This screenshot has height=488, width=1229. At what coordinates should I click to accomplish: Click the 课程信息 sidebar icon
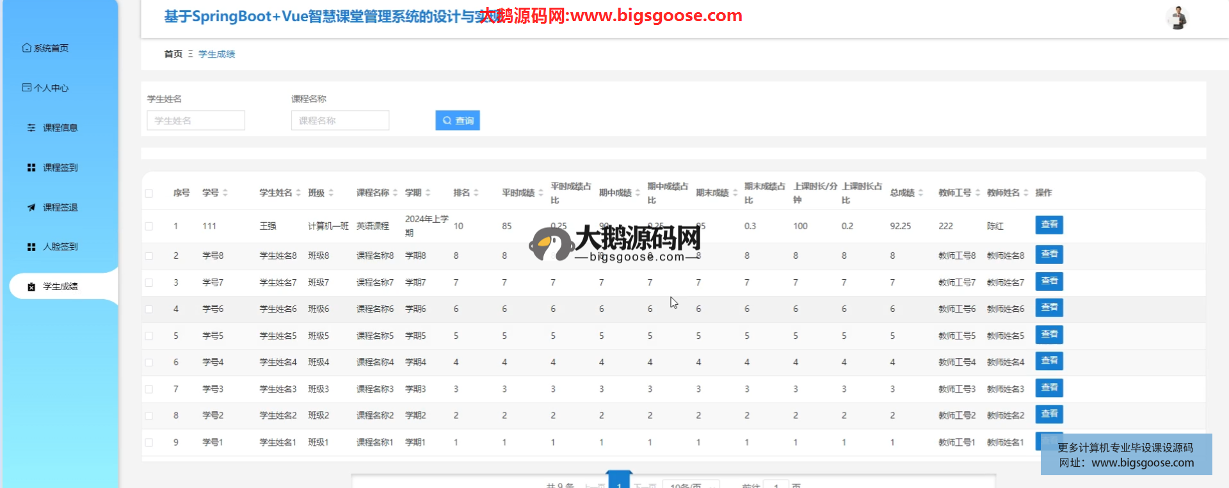pos(31,128)
